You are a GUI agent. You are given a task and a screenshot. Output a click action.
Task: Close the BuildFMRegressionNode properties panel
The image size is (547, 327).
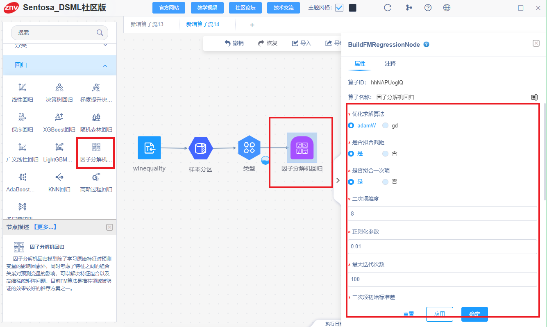pos(536,43)
